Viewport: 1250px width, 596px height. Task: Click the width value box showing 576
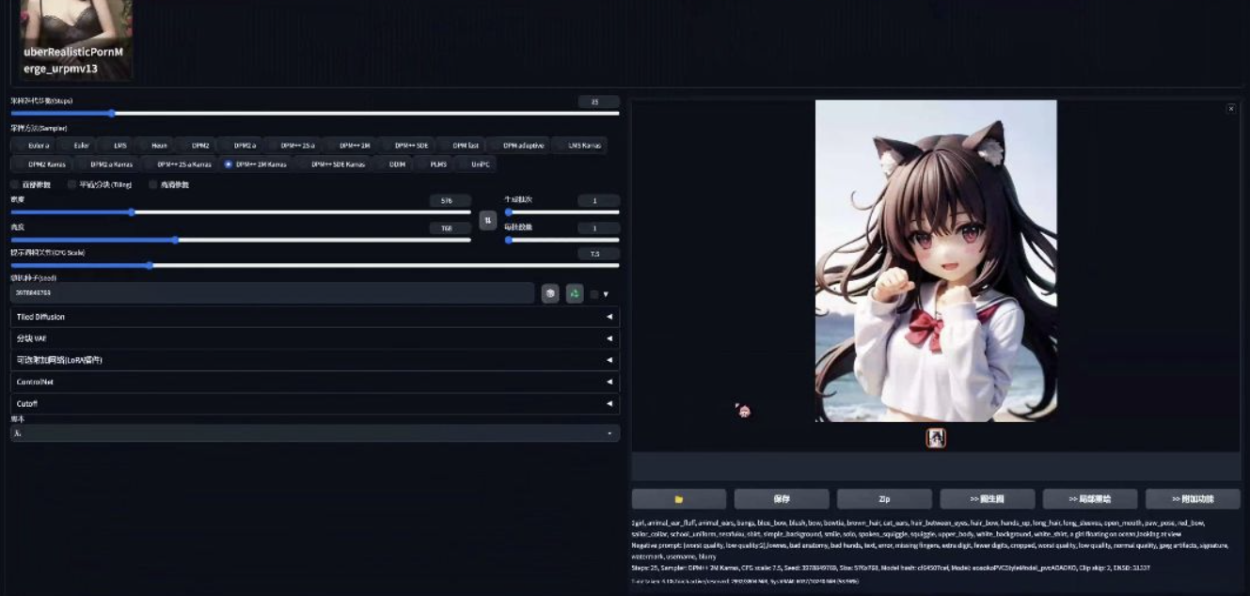click(450, 201)
